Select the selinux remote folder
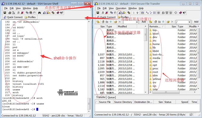 157,79
